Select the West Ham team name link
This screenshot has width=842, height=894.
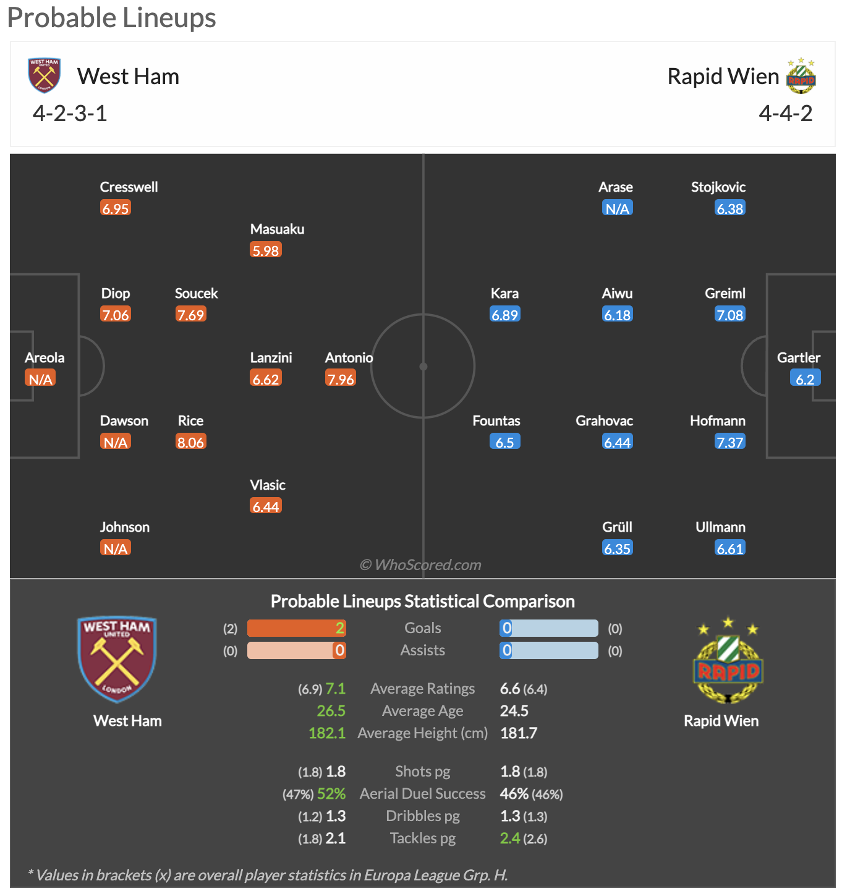pyautogui.click(x=128, y=76)
